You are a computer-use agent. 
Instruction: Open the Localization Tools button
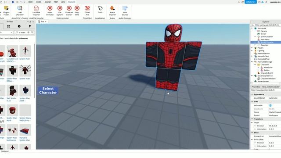[100, 10]
